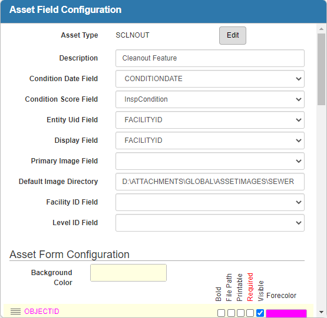Pick the magenta Forecolor swatch

[286, 313]
